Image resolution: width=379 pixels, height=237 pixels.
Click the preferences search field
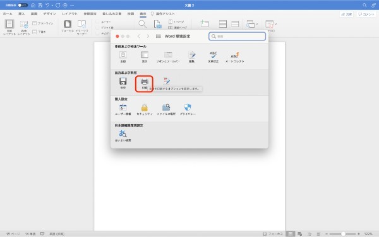pyautogui.click(x=237, y=36)
